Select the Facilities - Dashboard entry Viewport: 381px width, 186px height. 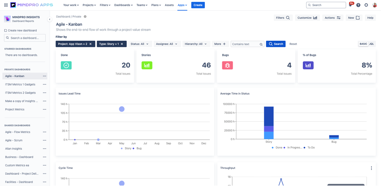(x=19, y=182)
